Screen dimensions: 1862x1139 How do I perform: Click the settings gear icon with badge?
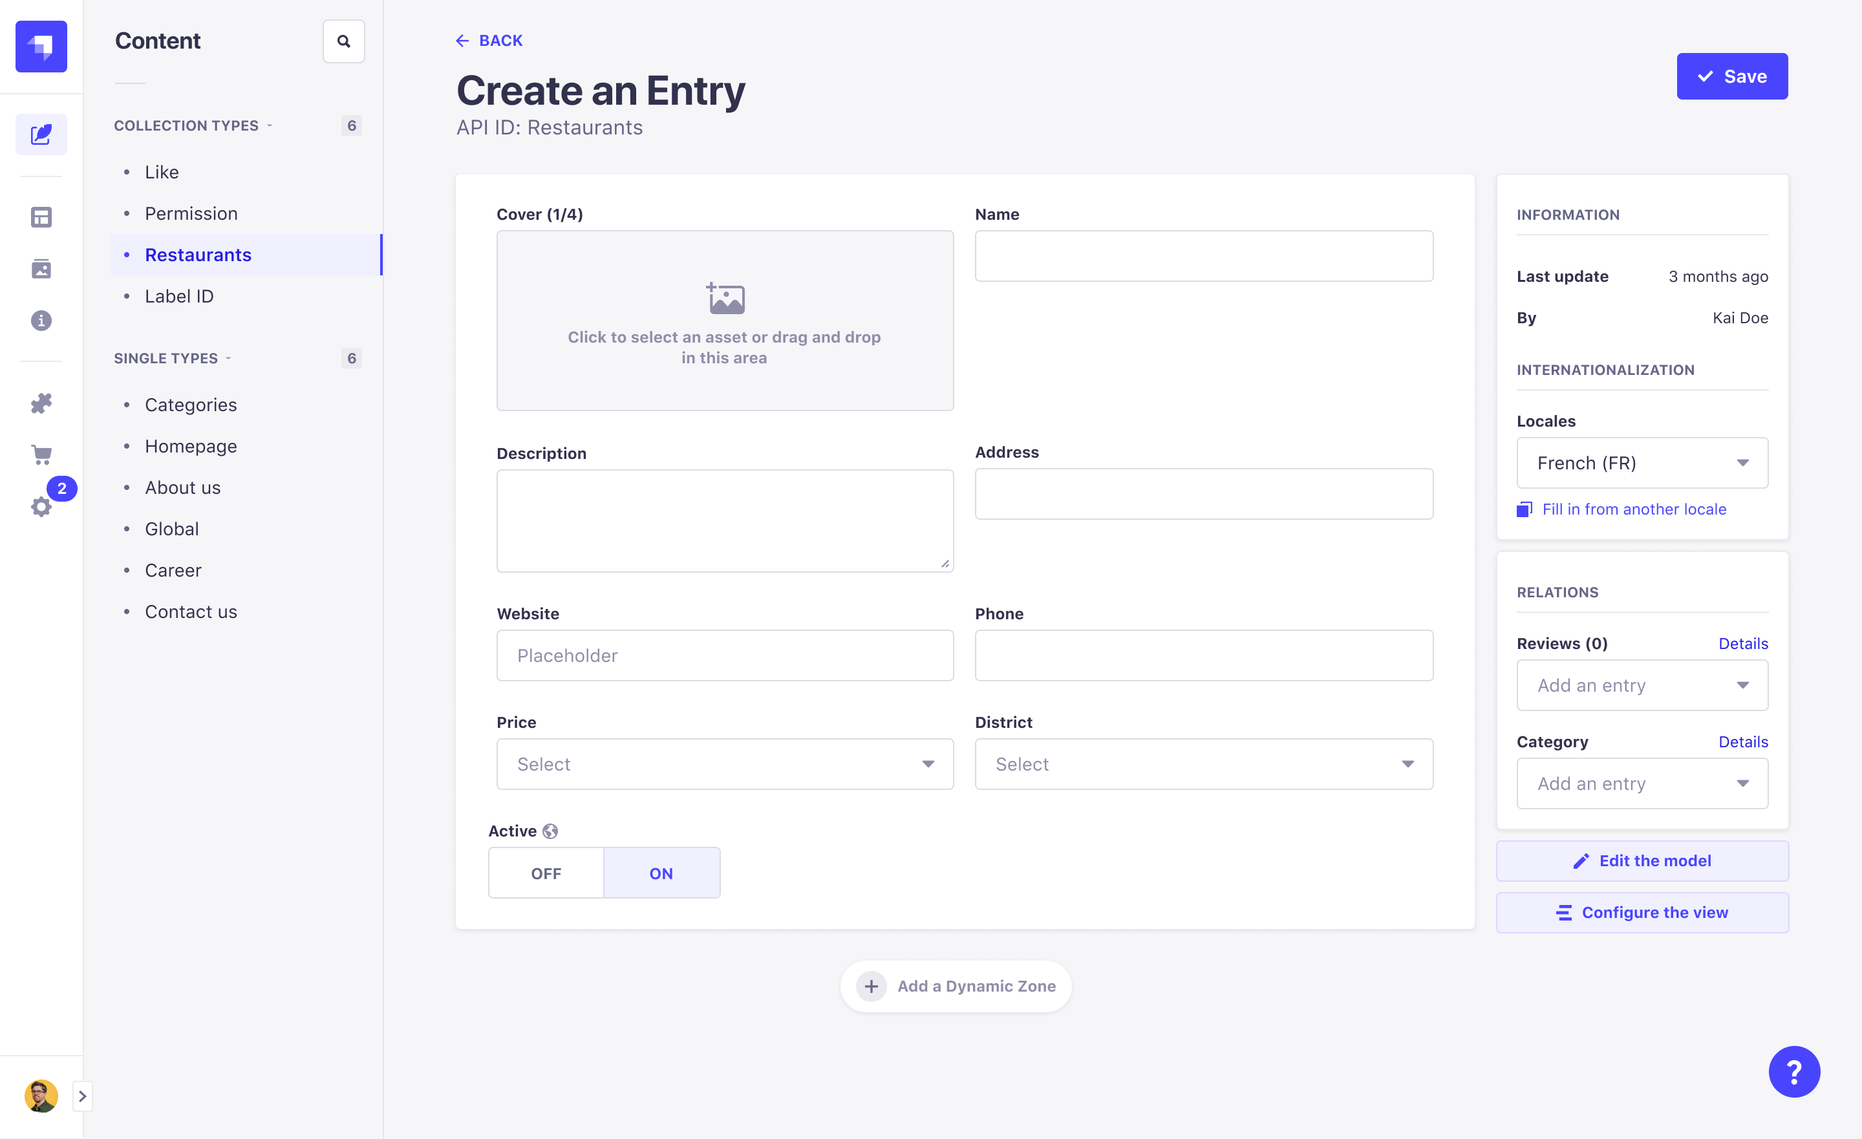(x=41, y=506)
